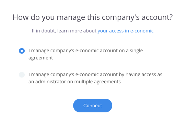Image resolution: width=186 pixels, height=125 pixels.
Task: Pick the radio next to 'on a single agreement'
Action: [22, 51]
